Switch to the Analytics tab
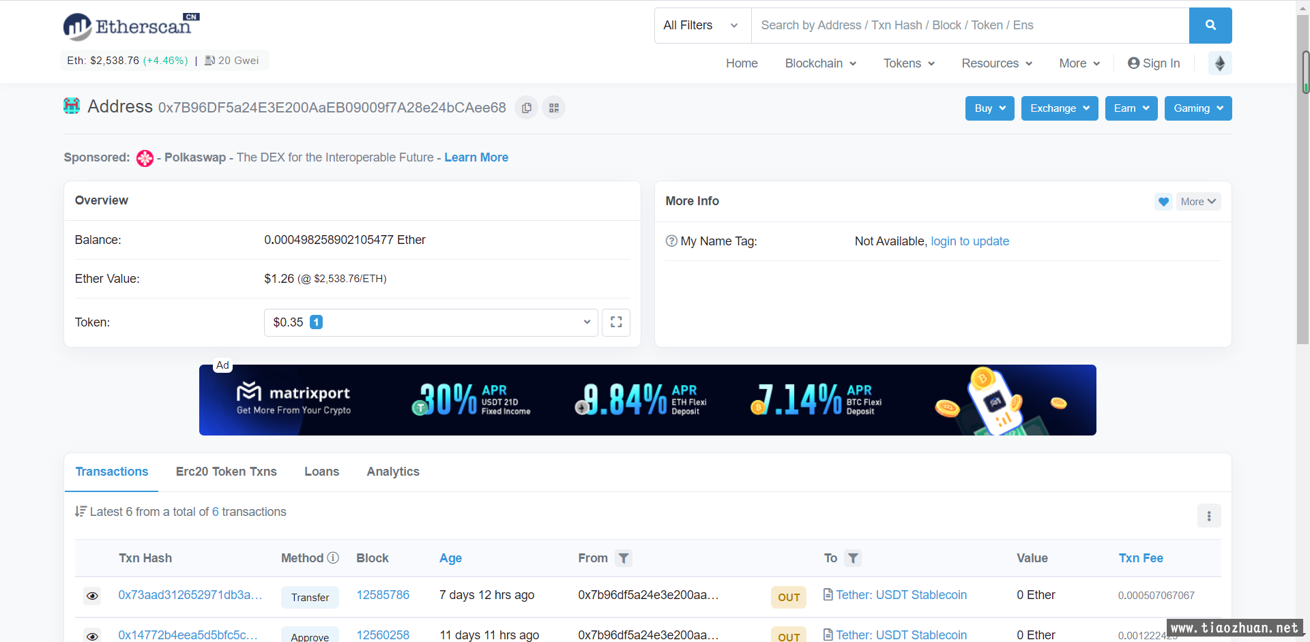Image resolution: width=1310 pixels, height=642 pixels. tap(393, 472)
